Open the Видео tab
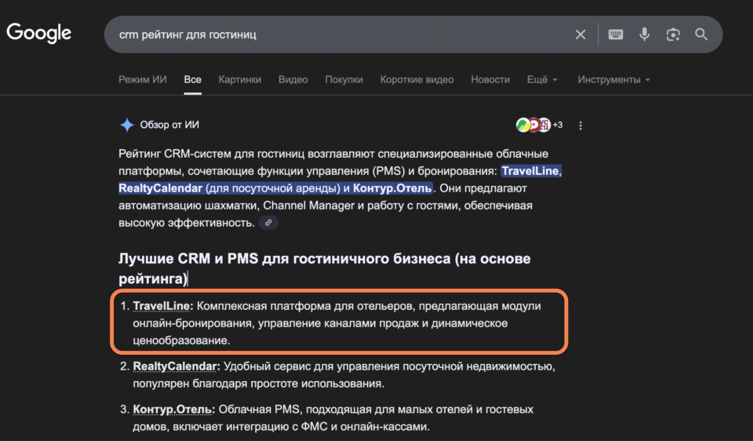The height and width of the screenshot is (441, 753). click(x=293, y=80)
